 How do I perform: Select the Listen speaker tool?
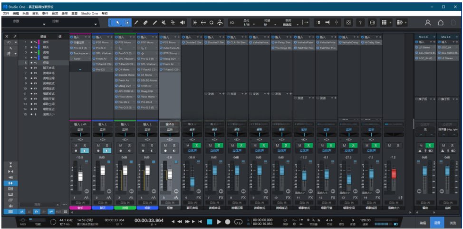click(x=183, y=22)
